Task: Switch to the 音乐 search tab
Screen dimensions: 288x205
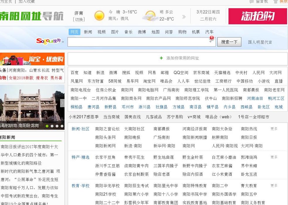Action: click(128, 32)
